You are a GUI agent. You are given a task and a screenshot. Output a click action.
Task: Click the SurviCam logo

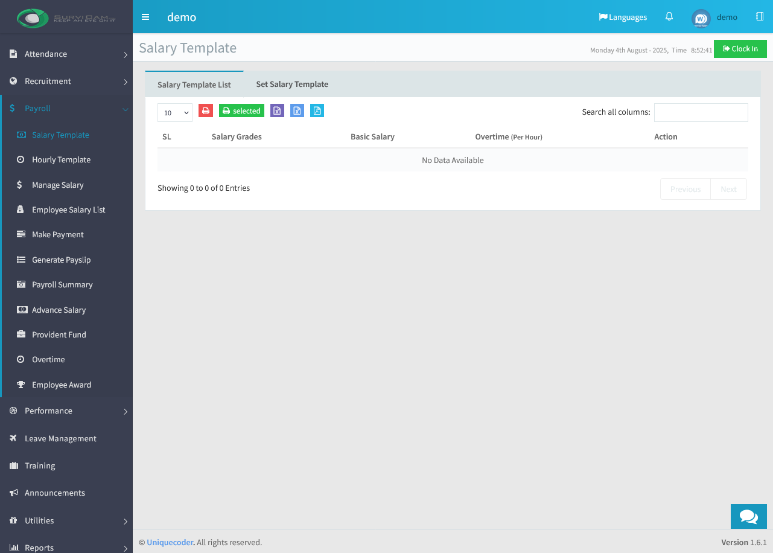(x=66, y=18)
